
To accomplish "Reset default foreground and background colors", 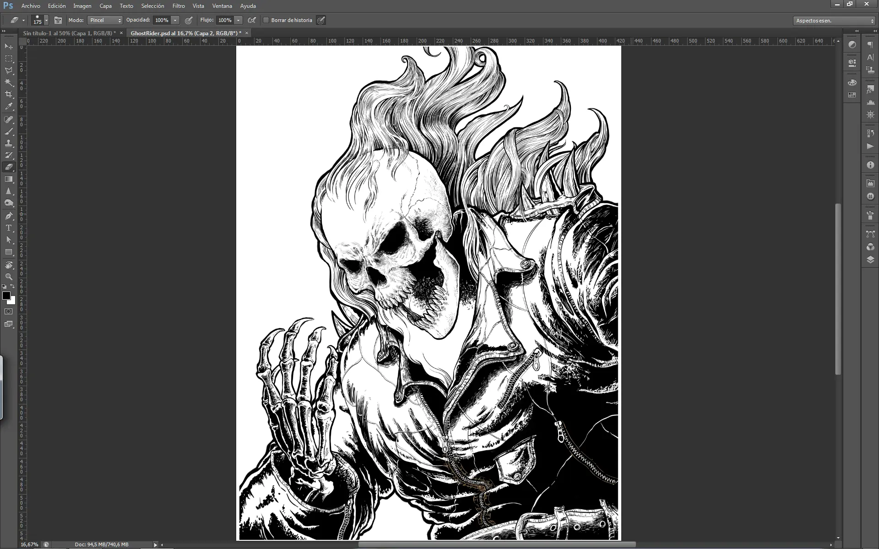I will tap(4, 286).
